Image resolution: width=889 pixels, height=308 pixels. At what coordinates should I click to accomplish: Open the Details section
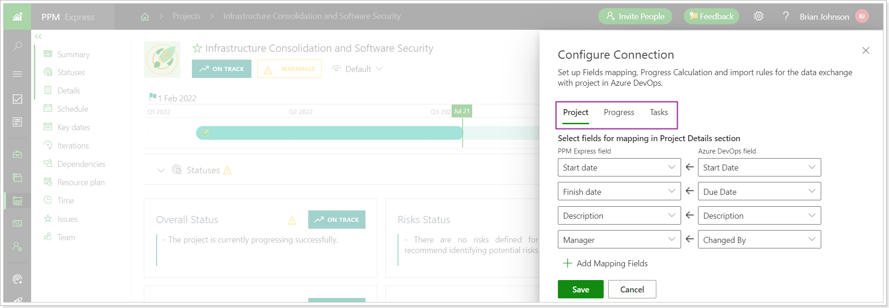69,91
